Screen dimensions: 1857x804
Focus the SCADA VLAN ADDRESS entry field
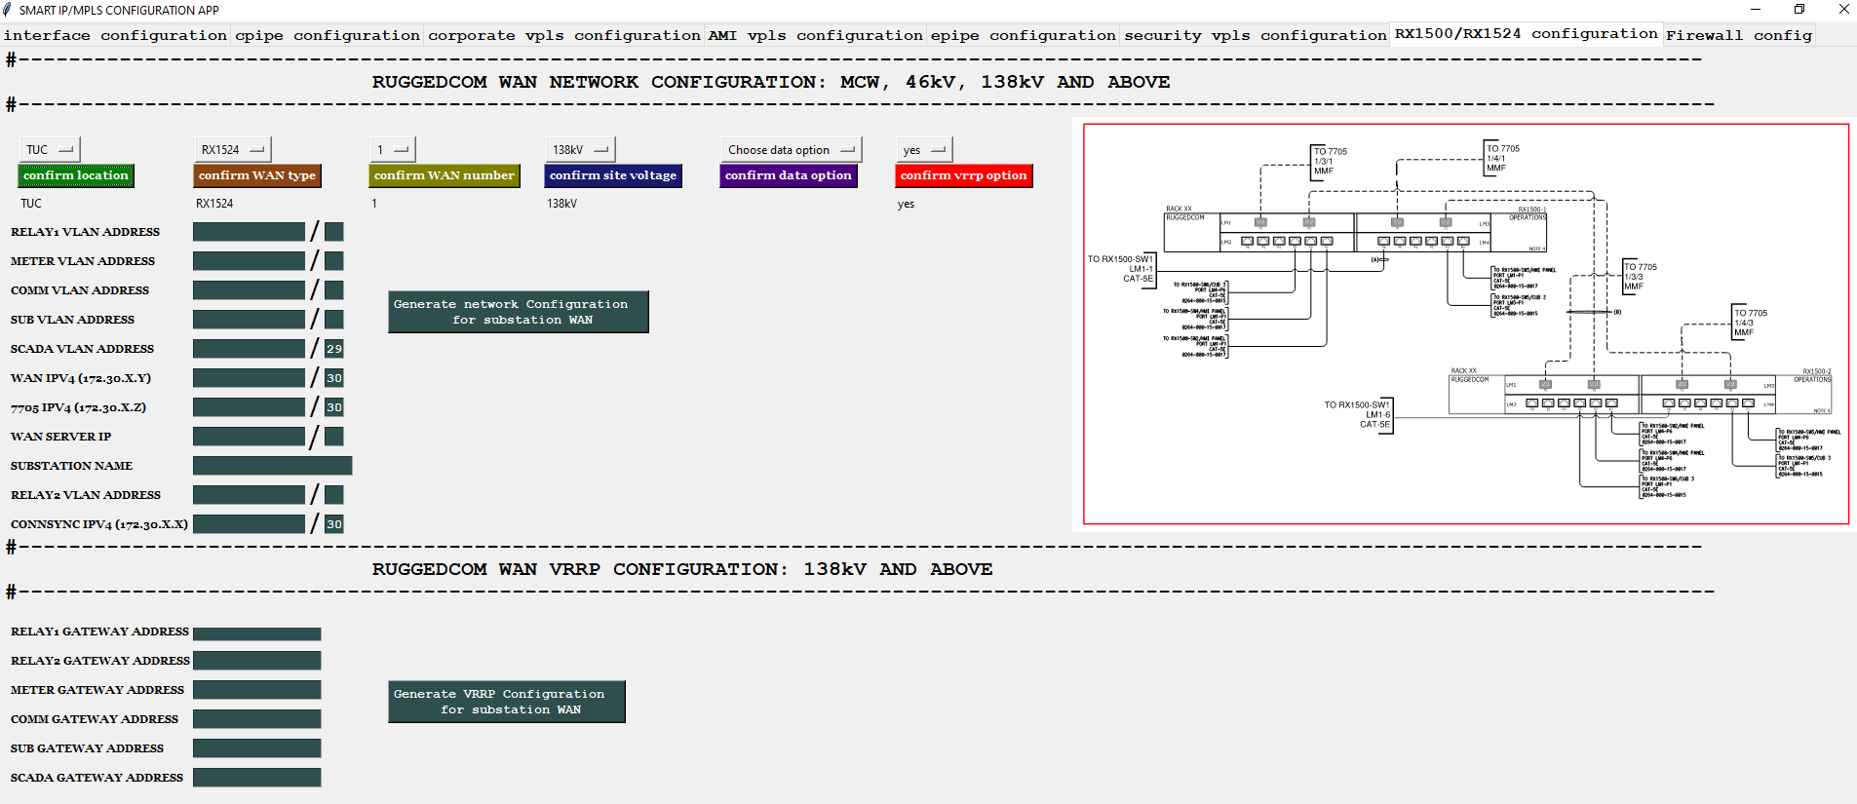250,349
